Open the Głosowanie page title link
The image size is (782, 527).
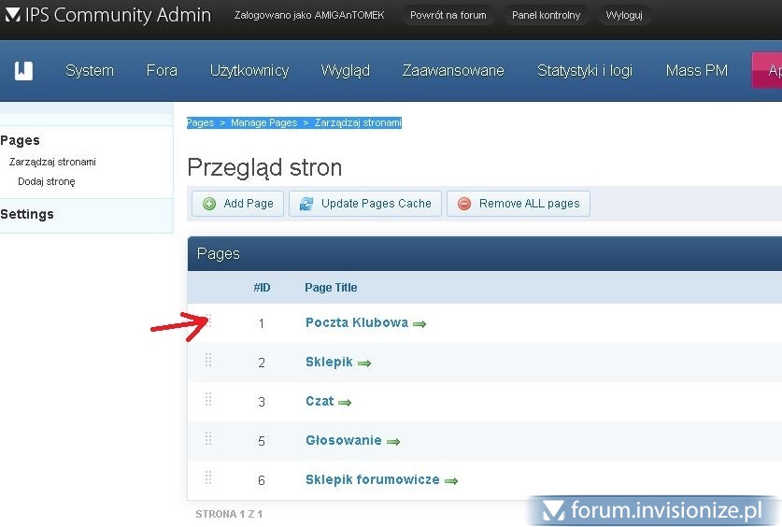pos(343,440)
